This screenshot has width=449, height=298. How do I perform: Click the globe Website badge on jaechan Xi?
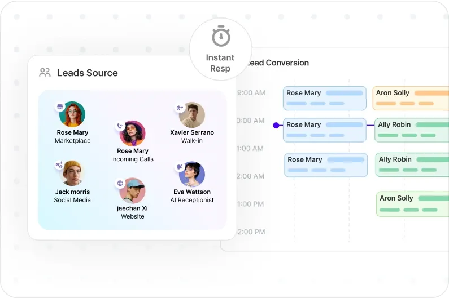(x=120, y=183)
